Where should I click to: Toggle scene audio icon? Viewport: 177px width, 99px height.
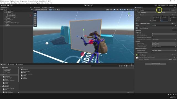[x=118, y=10]
